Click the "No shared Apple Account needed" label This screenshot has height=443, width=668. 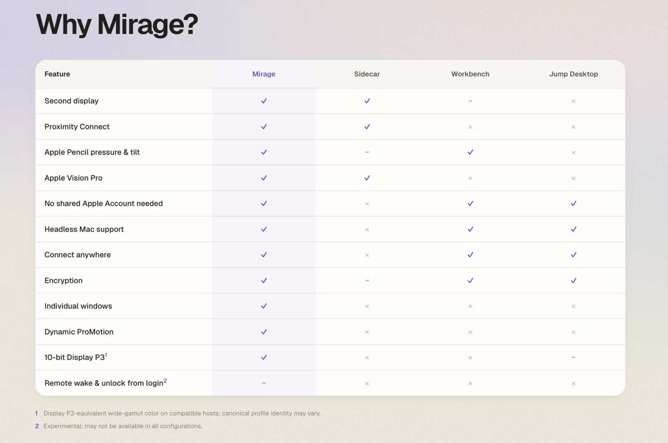pos(104,204)
